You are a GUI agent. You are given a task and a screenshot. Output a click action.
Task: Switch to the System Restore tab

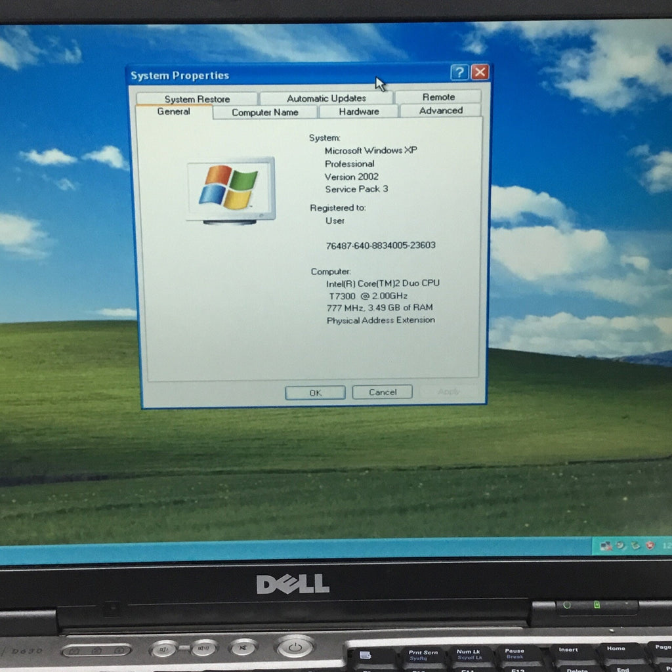coord(198,98)
